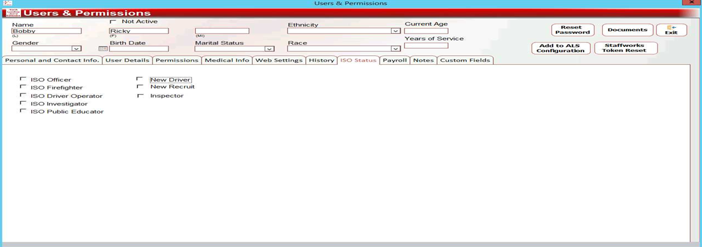
Task: Switch to the Permissions tab
Action: tap(177, 60)
